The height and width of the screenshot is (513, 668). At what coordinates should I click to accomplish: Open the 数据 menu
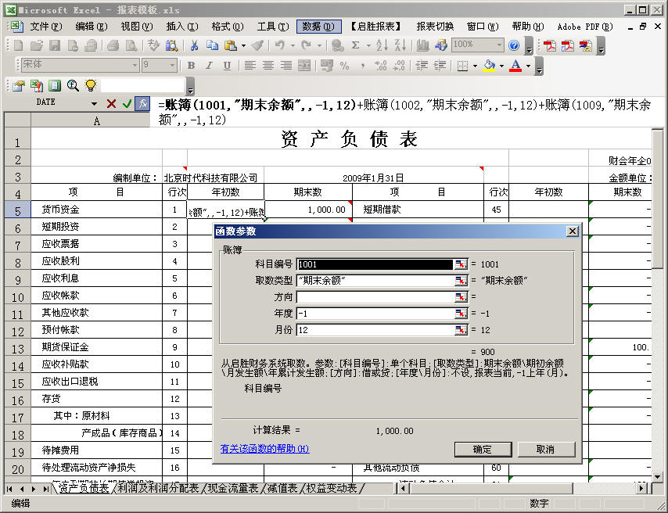pyautogui.click(x=319, y=26)
